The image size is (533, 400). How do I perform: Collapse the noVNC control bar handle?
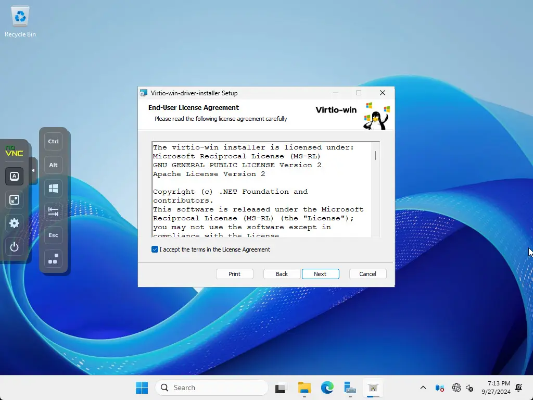point(33,170)
